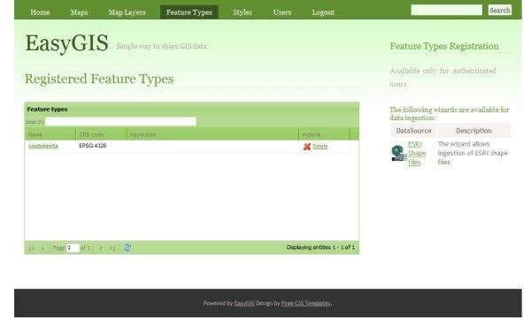Sort by the CRS code column header
Viewport: 531px width, 328px height.
101,134
